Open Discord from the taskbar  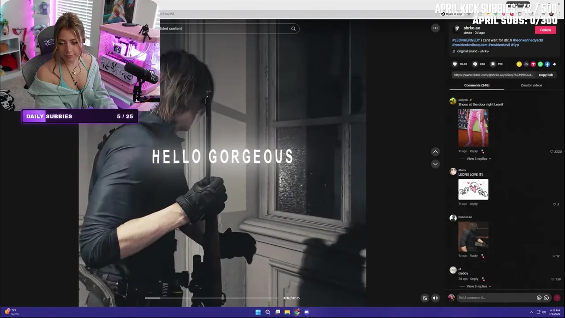coord(306,312)
